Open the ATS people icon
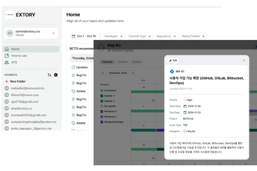 (7, 62)
